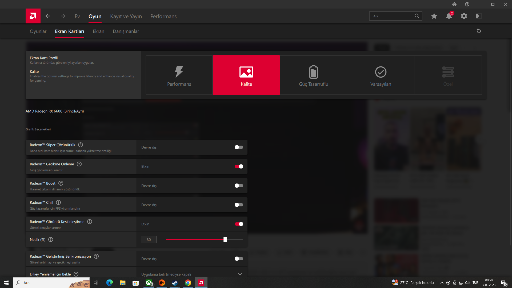
Task: Show help for Radeon Süper Çözünürlük
Action: click(81, 145)
